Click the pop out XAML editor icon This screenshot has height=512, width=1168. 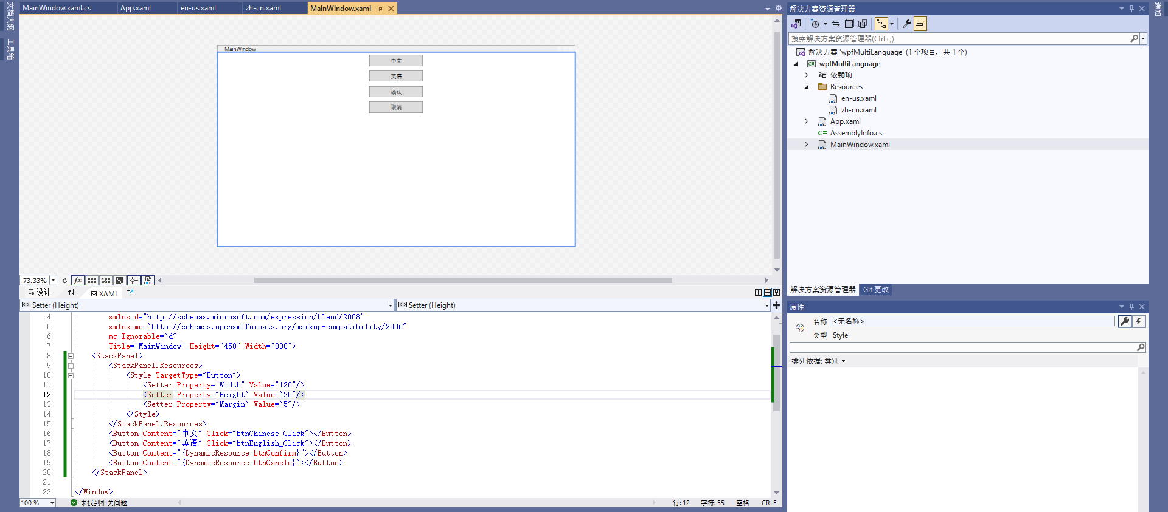(x=130, y=293)
